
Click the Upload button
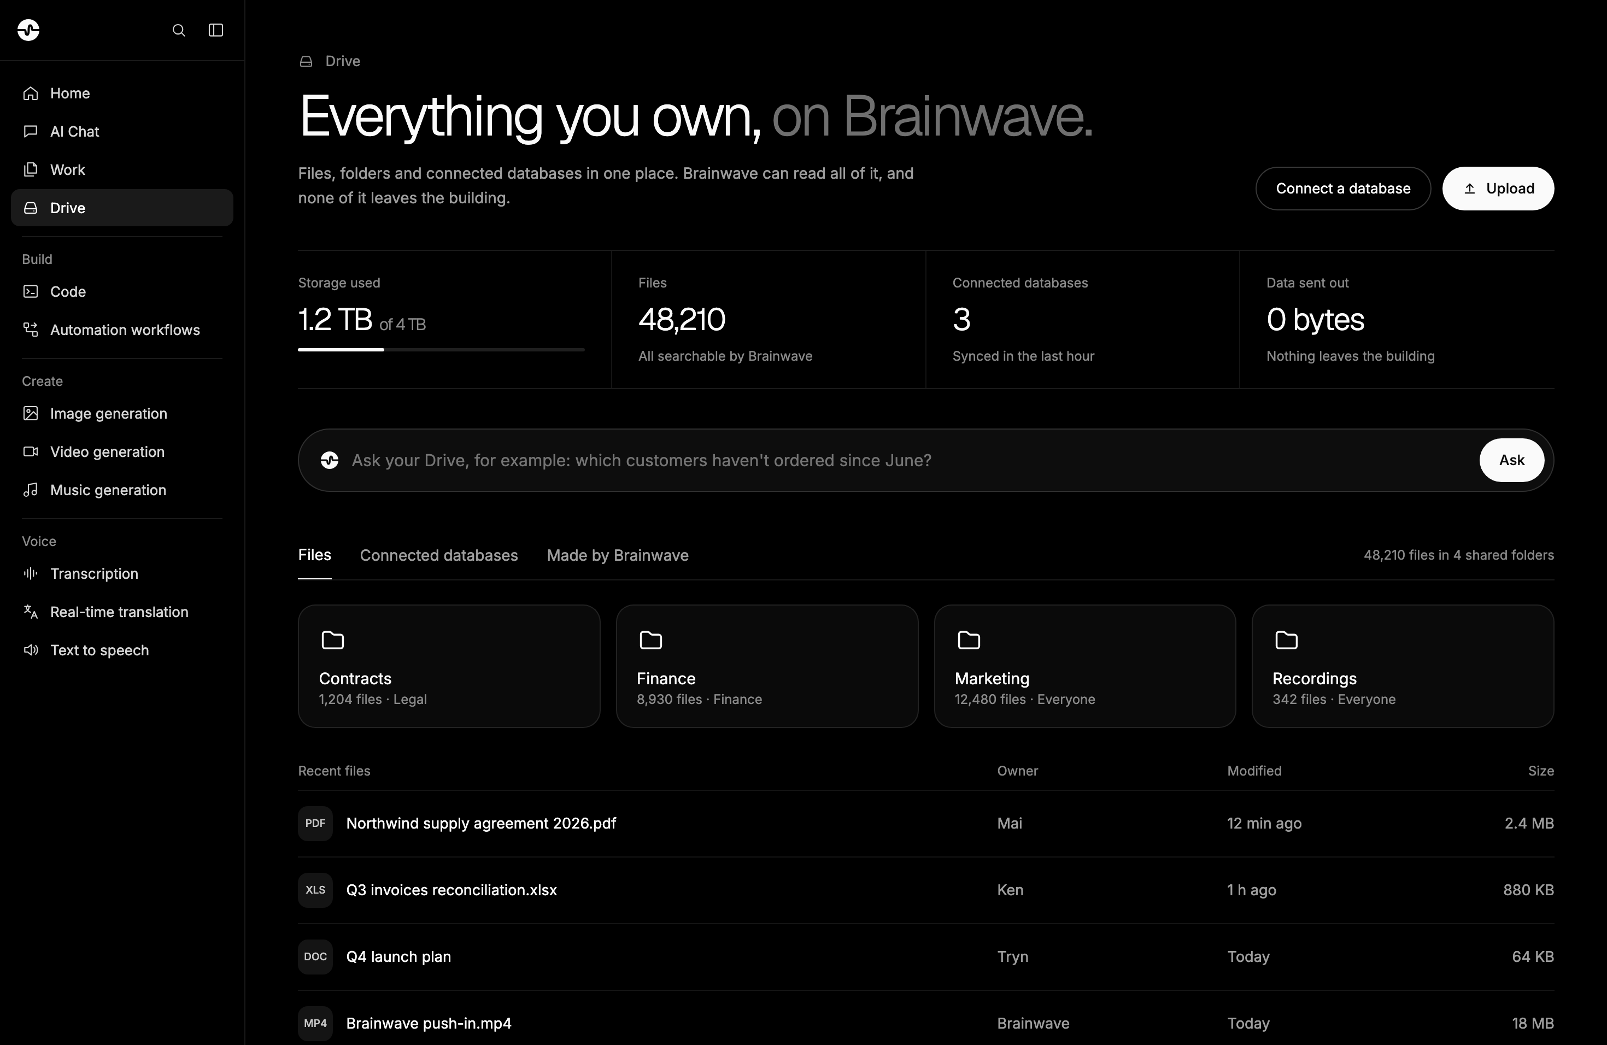point(1498,189)
